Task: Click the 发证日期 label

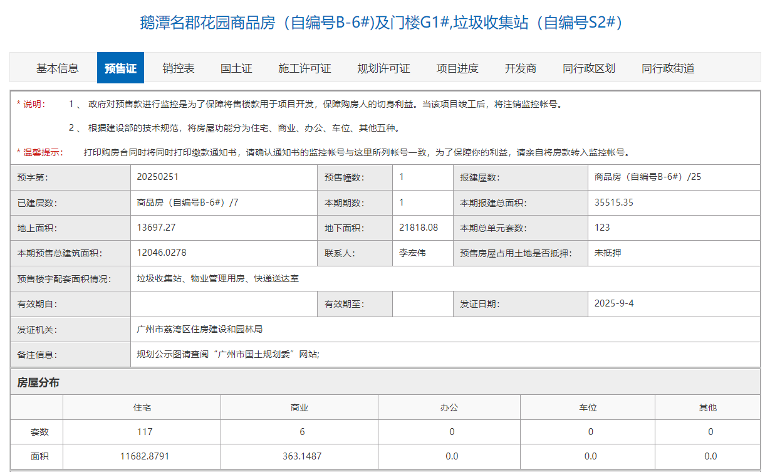Action: coord(481,304)
